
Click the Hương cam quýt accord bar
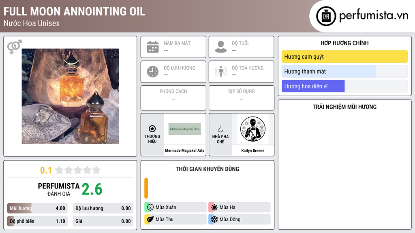(x=344, y=57)
